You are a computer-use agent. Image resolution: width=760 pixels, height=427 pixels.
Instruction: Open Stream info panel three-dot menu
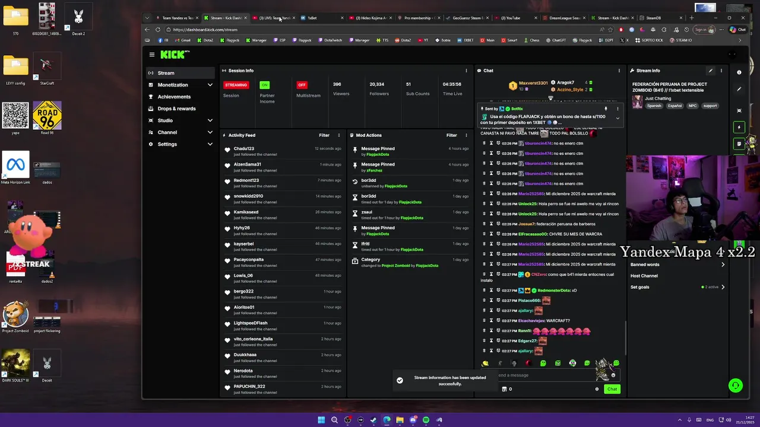coord(721,71)
